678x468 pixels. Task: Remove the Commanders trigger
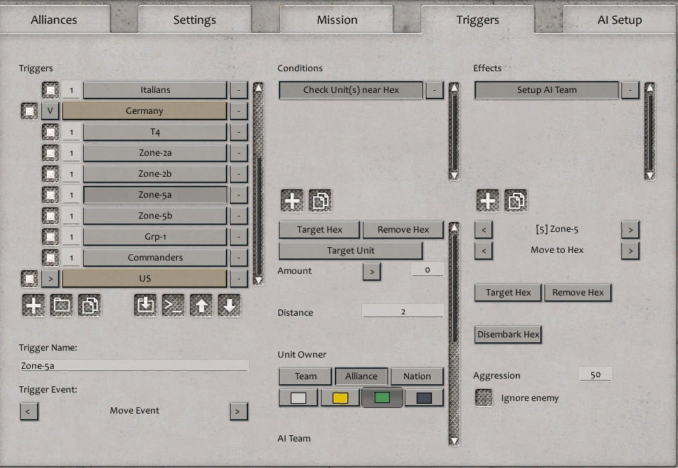point(238,258)
